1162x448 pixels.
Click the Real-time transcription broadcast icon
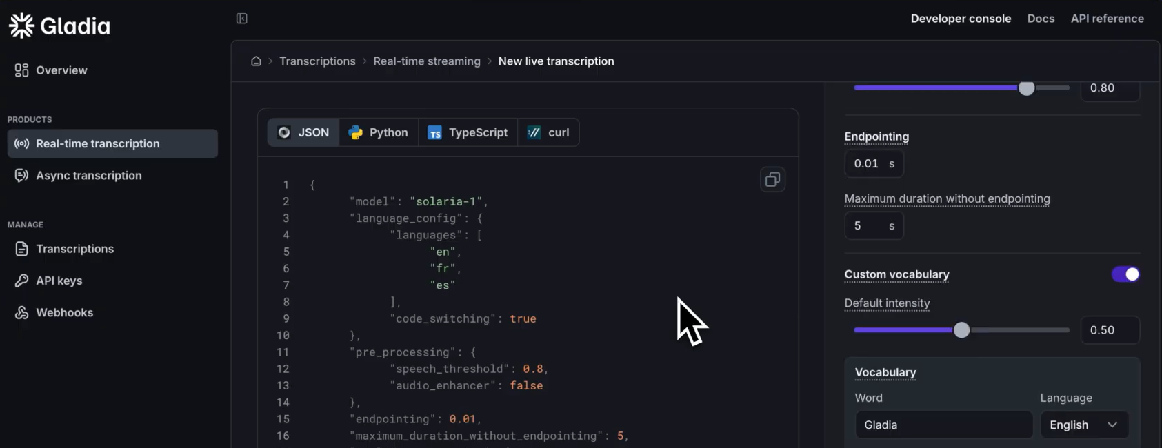[x=22, y=143]
